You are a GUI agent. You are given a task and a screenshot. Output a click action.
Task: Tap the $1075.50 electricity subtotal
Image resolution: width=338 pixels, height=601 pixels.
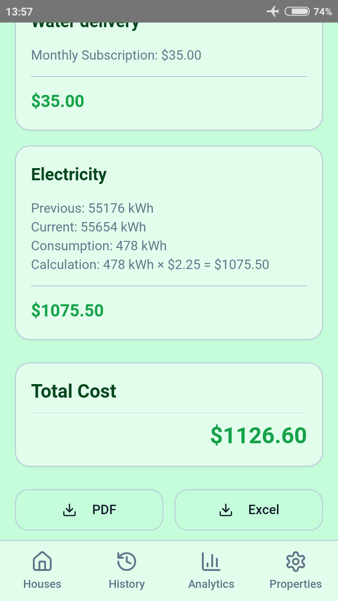[x=68, y=310]
